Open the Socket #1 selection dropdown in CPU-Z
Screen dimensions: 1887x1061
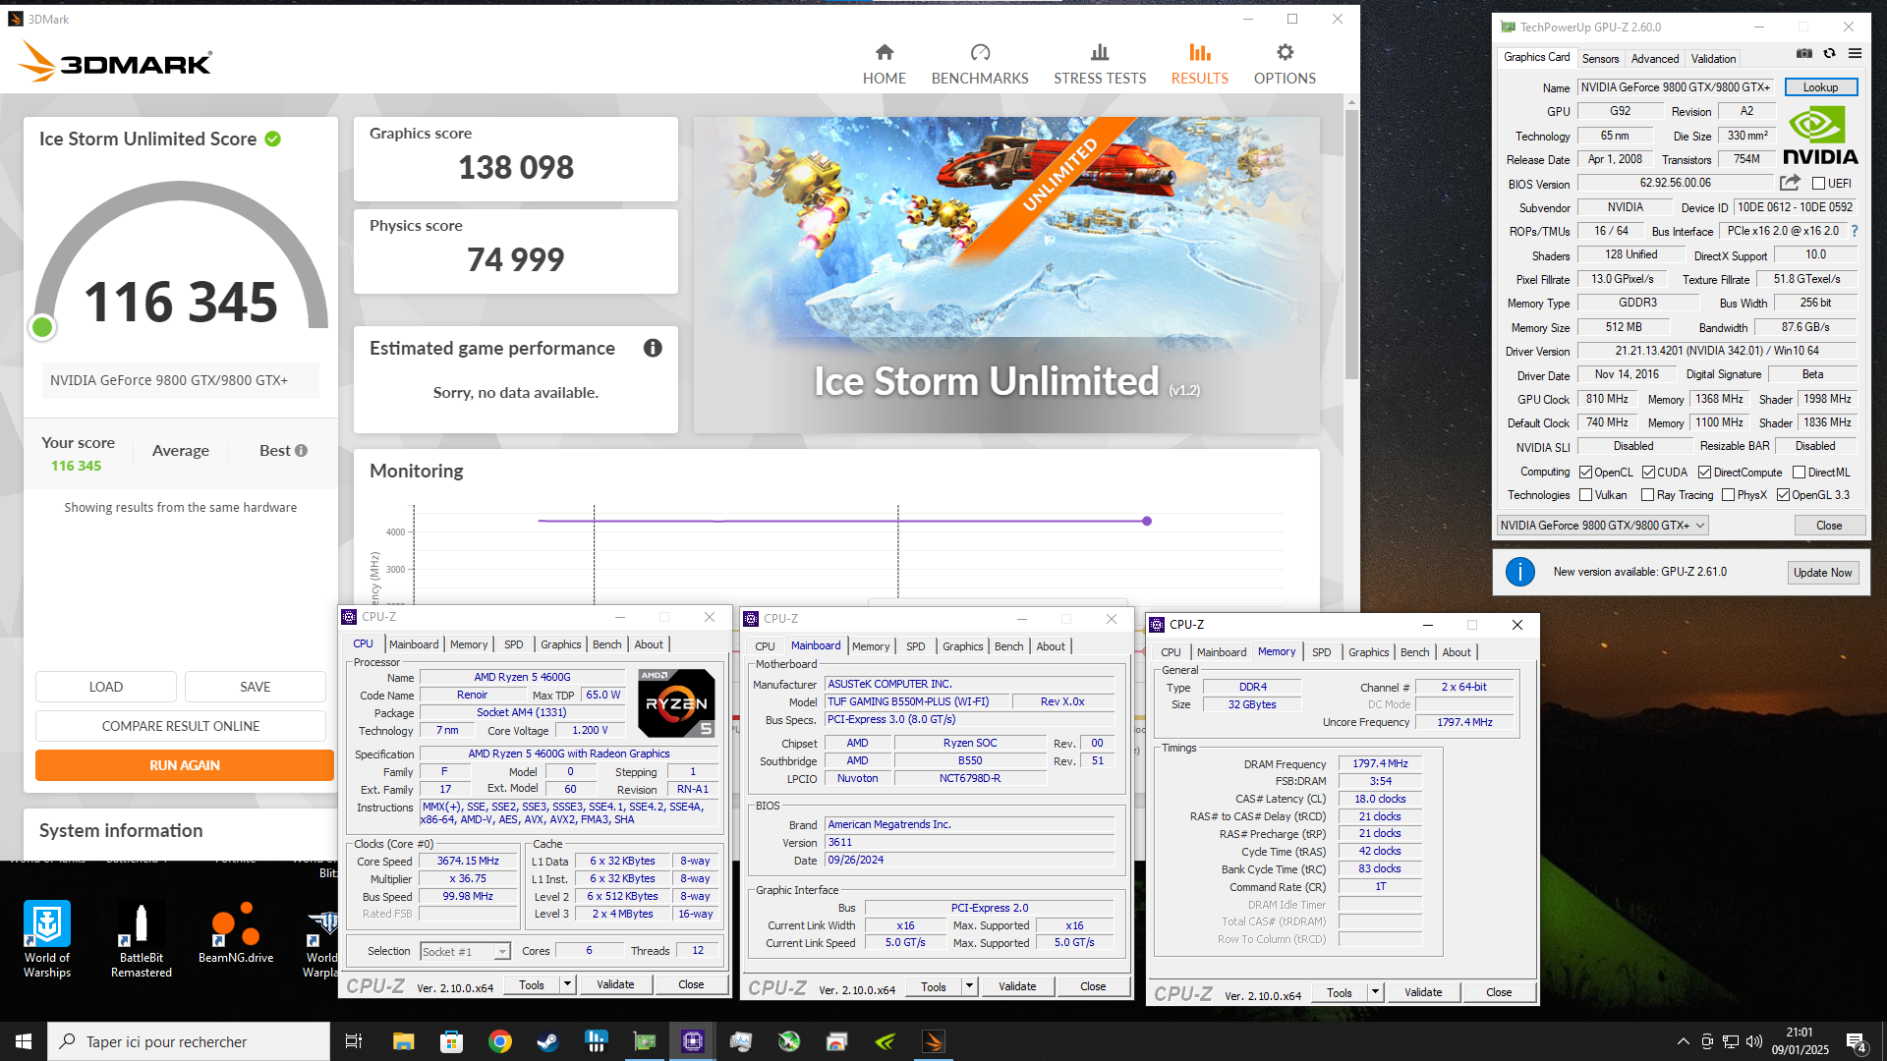(x=465, y=951)
